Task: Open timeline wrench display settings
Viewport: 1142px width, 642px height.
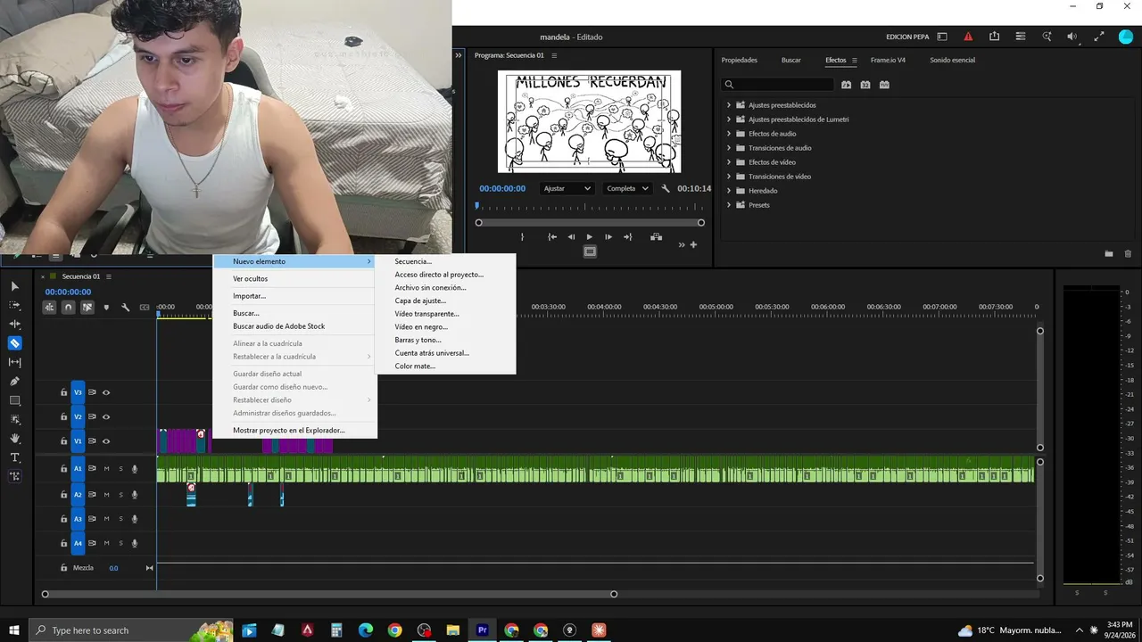Action: [x=126, y=308]
